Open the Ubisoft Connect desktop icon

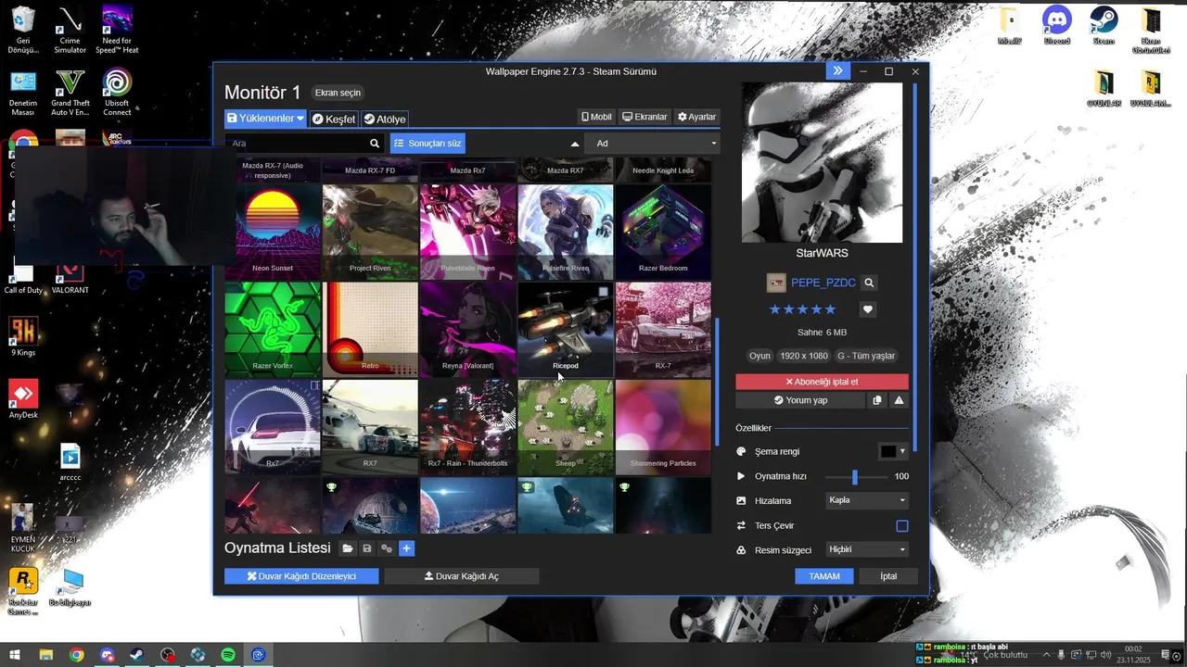point(117,93)
